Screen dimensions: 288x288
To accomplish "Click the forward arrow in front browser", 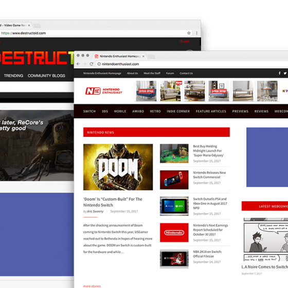I will pos(85,64).
